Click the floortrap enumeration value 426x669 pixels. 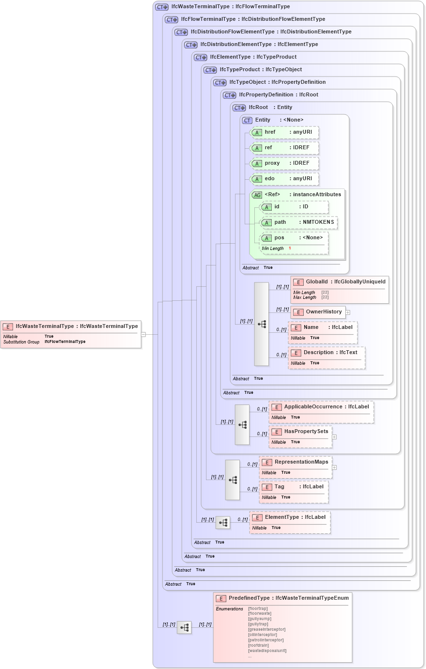coord(258,608)
